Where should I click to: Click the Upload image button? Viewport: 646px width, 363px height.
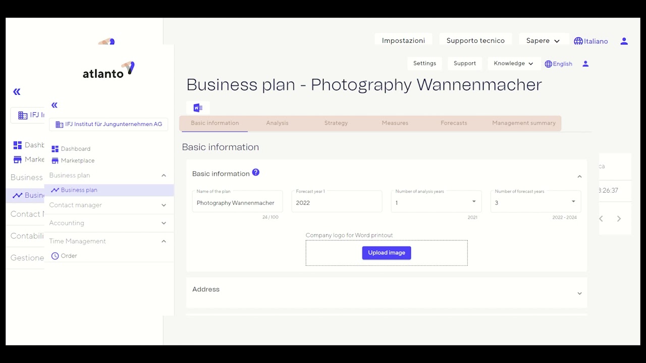click(386, 253)
